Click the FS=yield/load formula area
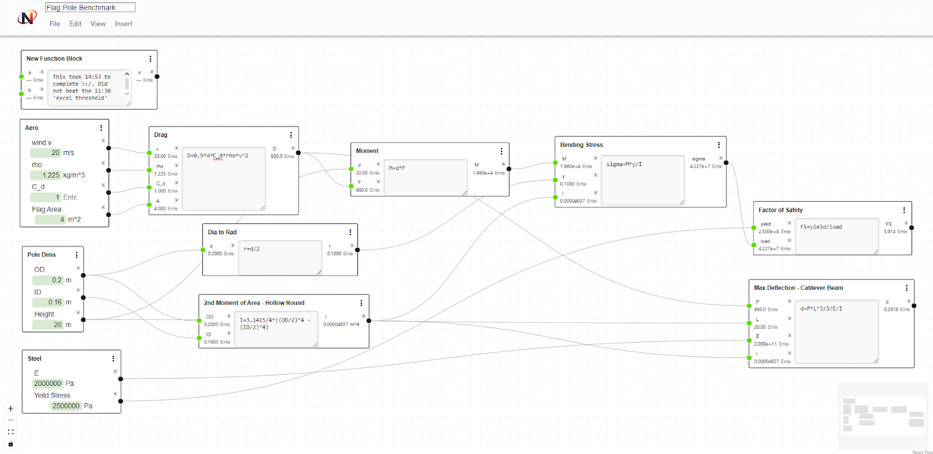The height and width of the screenshot is (454, 933). pyautogui.click(x=837, y=236)
